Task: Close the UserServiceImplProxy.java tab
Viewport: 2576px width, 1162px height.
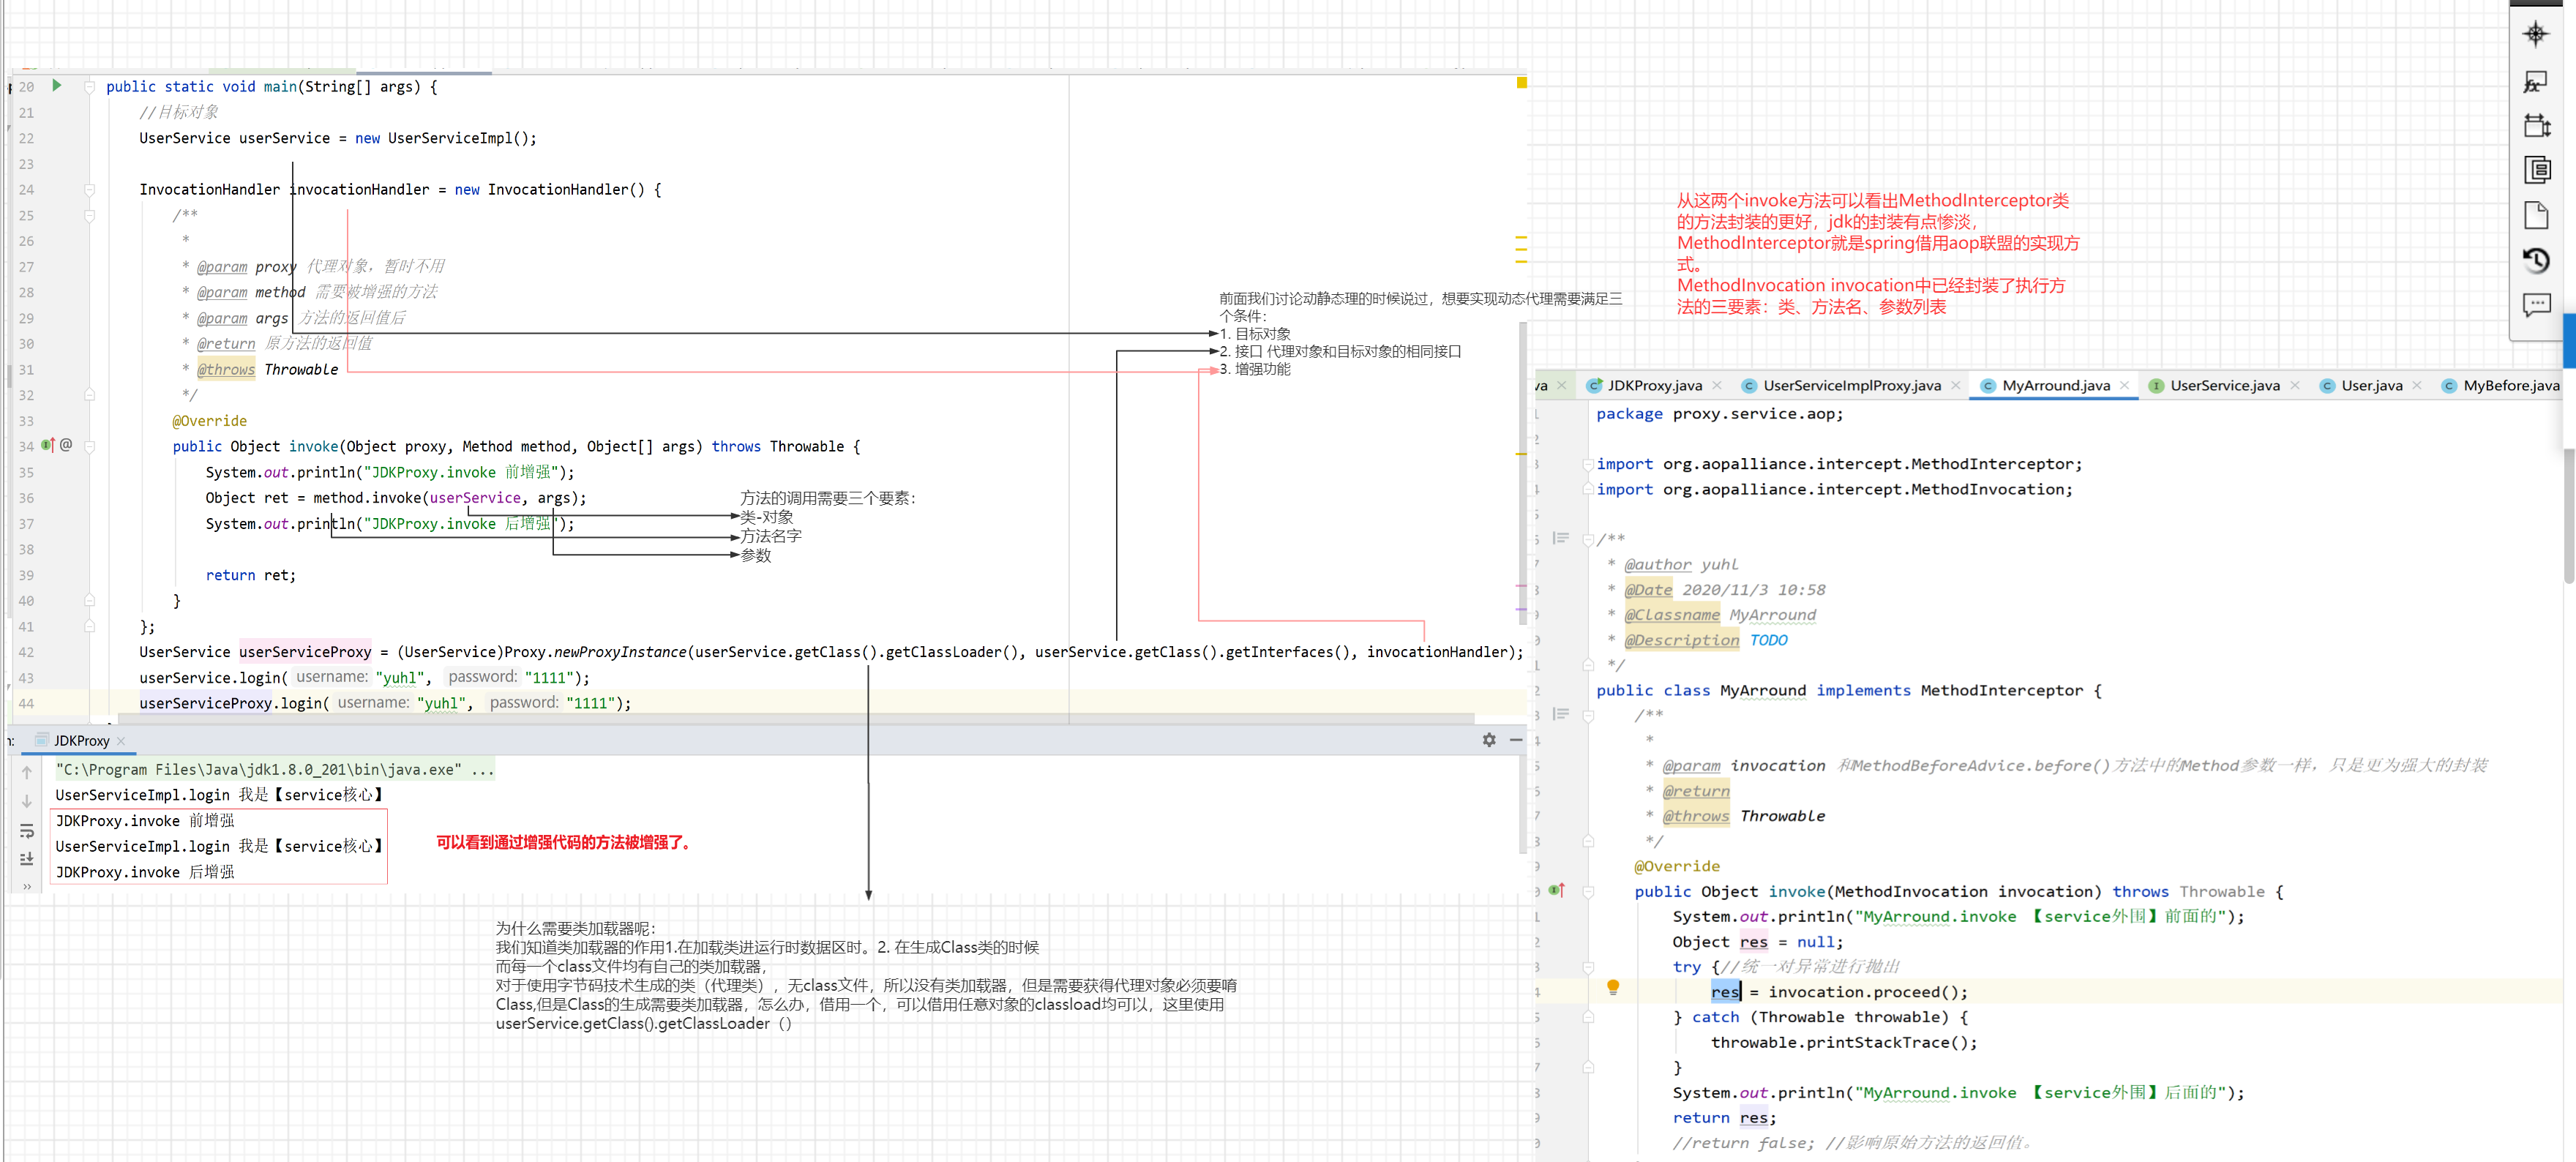Action: click(1956, 386)
